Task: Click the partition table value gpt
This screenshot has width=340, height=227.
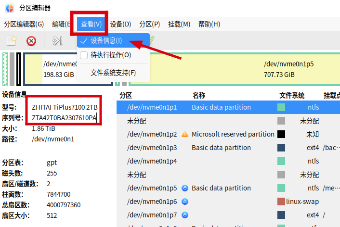Action: (52, 163)
